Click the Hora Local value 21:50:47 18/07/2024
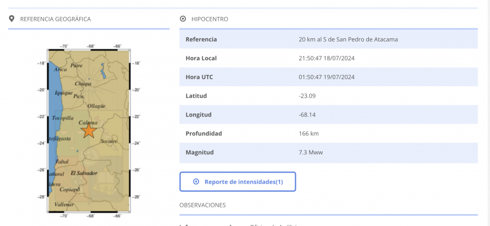 (x=326, y=58)
